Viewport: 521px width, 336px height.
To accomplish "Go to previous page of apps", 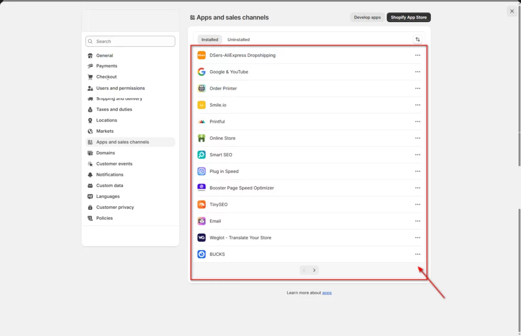I will tap(304, 270).
